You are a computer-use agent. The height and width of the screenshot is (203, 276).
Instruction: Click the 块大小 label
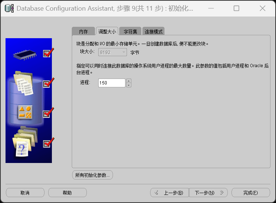point(87,51)
